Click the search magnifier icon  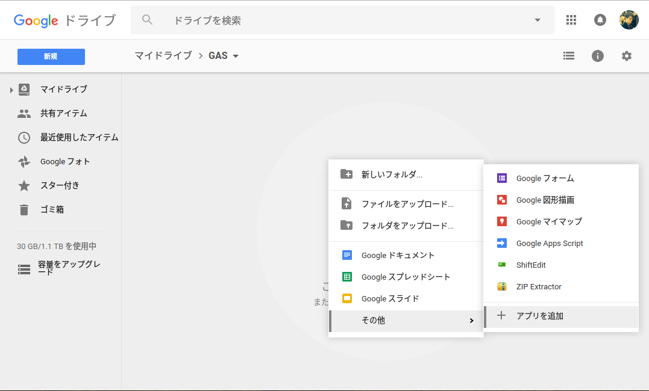[148, 19]
